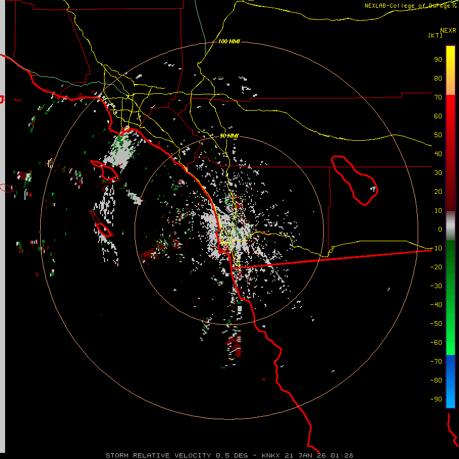Click the 70 value on velocity scale
The image size is (459, 459).
[438, 97]
